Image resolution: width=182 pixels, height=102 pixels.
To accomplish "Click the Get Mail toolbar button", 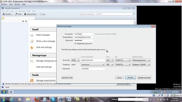I will pyautogui.click(x=7, y=14).
